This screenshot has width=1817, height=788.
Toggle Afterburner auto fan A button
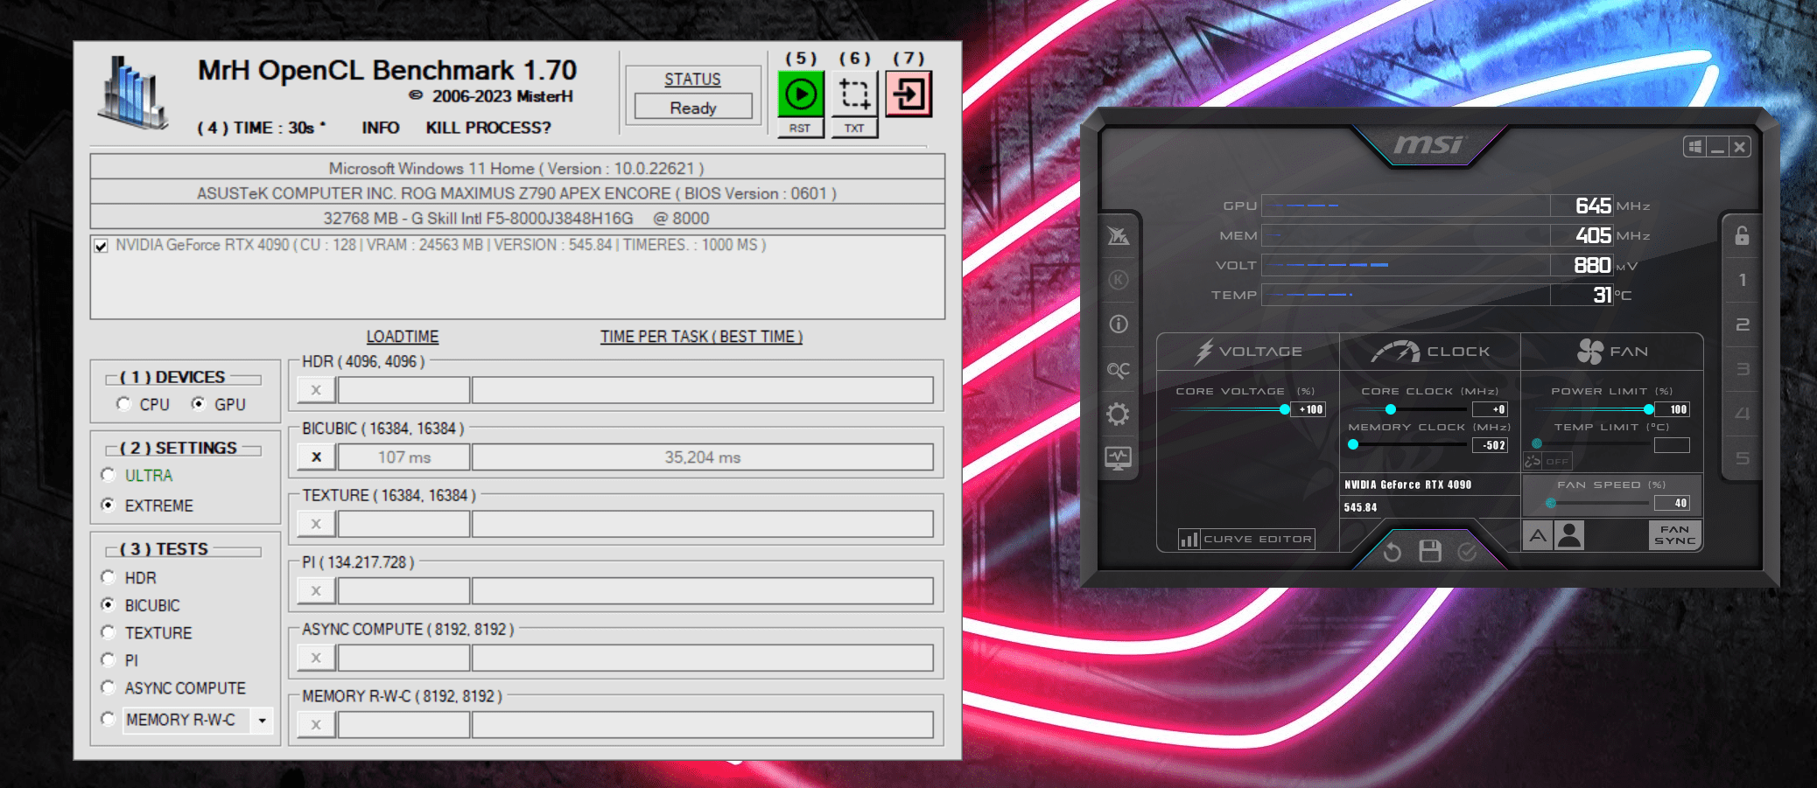coord(1538,535)
